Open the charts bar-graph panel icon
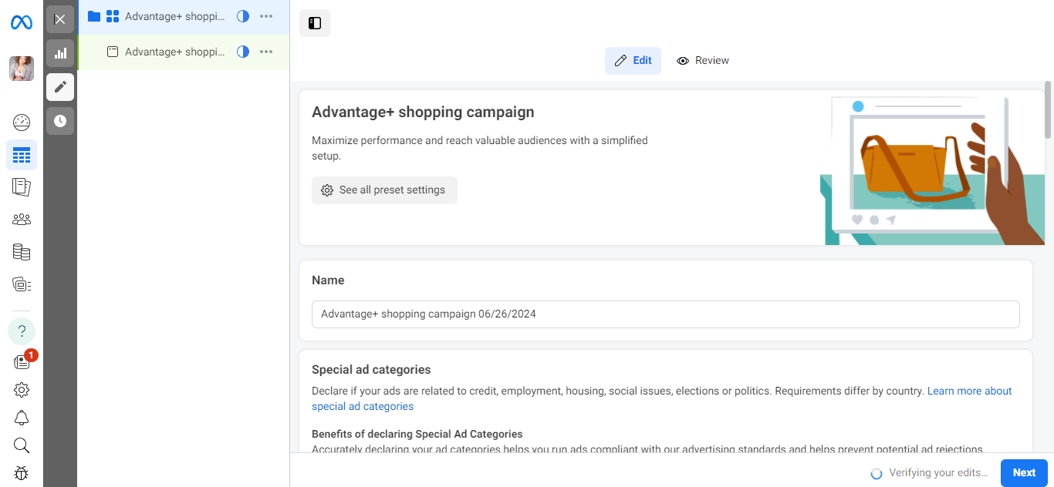The image size is (1054, 487). [60, 53]
